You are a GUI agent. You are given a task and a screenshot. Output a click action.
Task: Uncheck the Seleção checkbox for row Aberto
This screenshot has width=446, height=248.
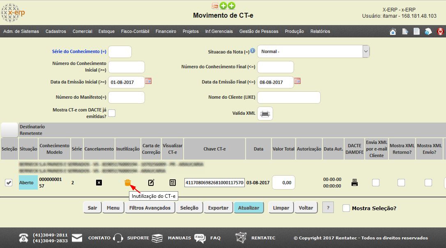[x=9, y=183]
